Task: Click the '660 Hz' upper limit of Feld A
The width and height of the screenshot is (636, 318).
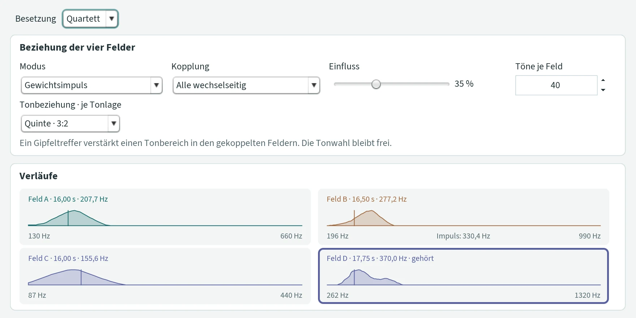Action: pos(291,236)
